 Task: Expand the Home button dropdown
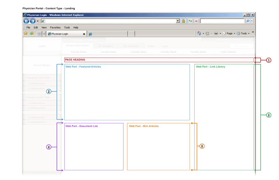[203, 33]
